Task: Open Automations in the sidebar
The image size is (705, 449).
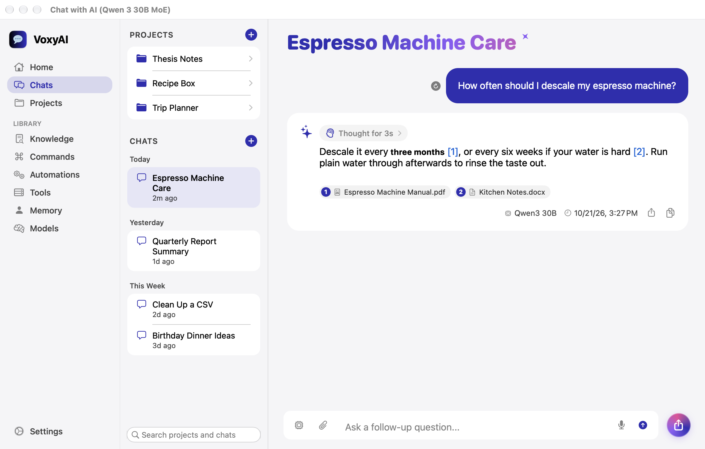Action: point(60,175)
